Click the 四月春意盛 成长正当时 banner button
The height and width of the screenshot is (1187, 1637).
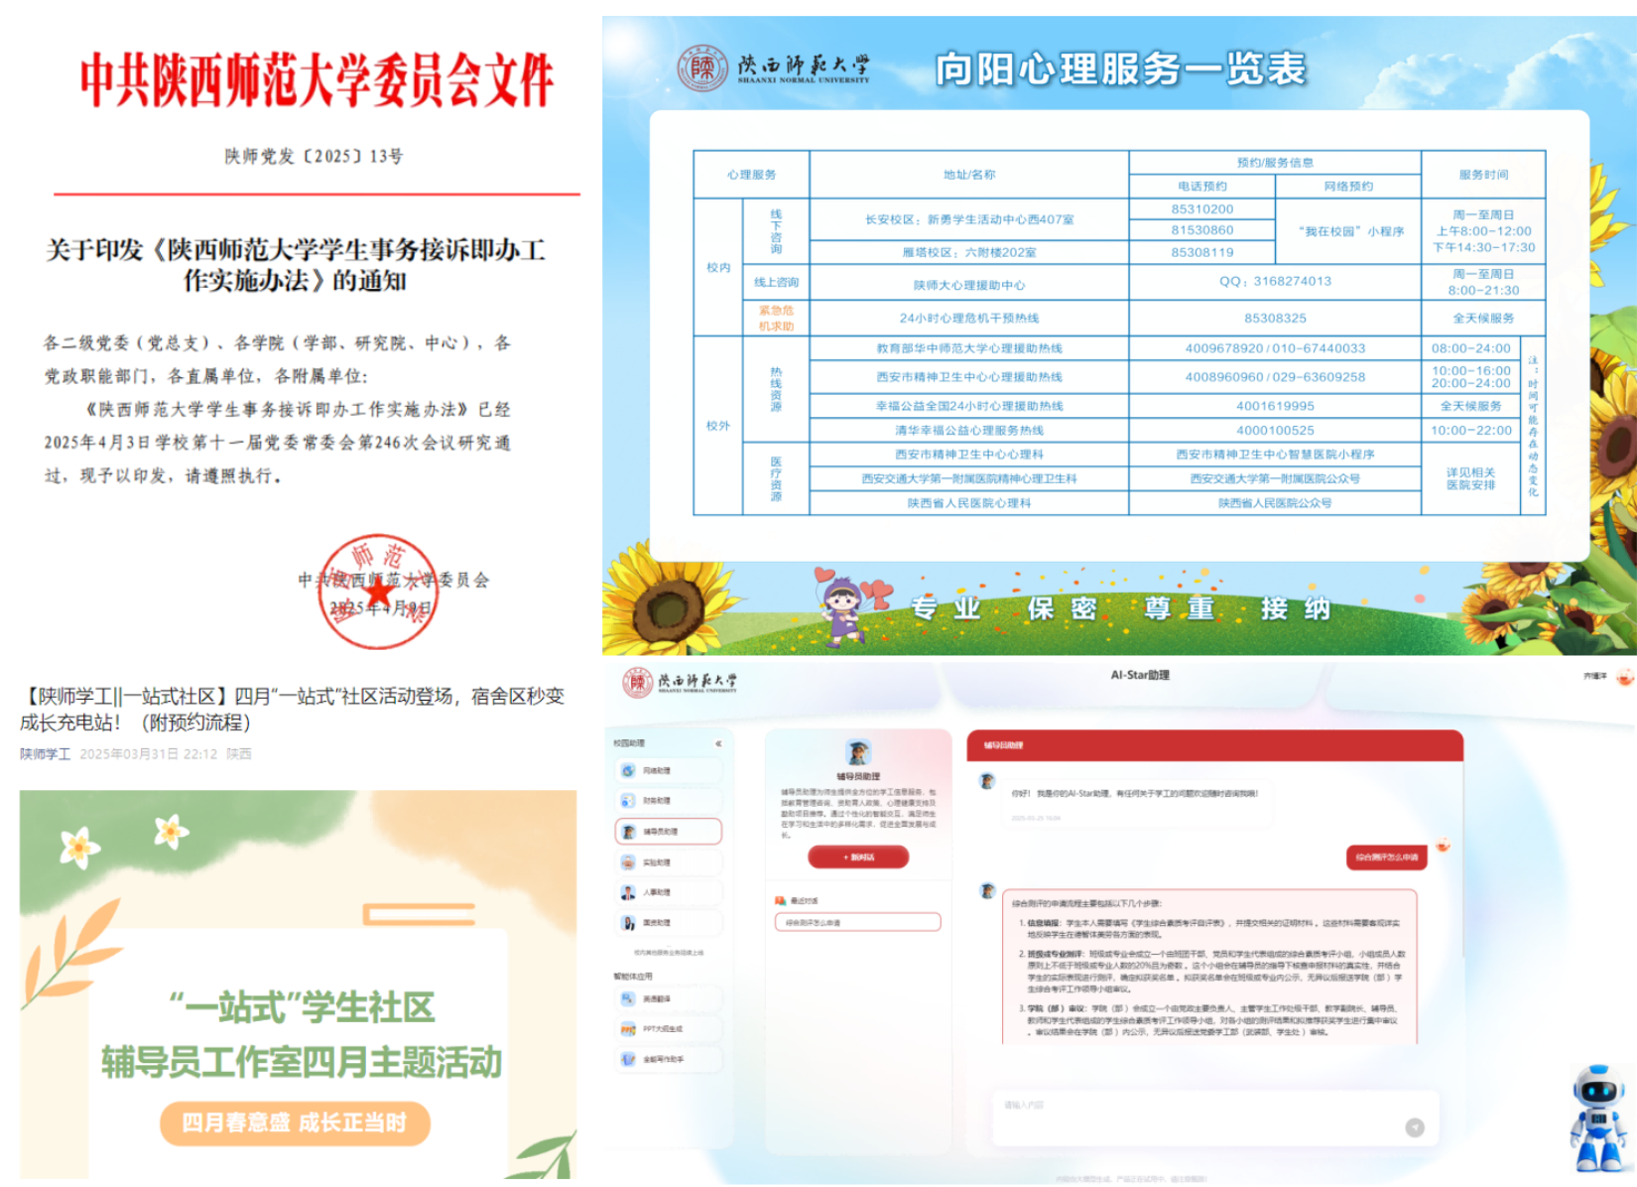tap(295, 1122)
